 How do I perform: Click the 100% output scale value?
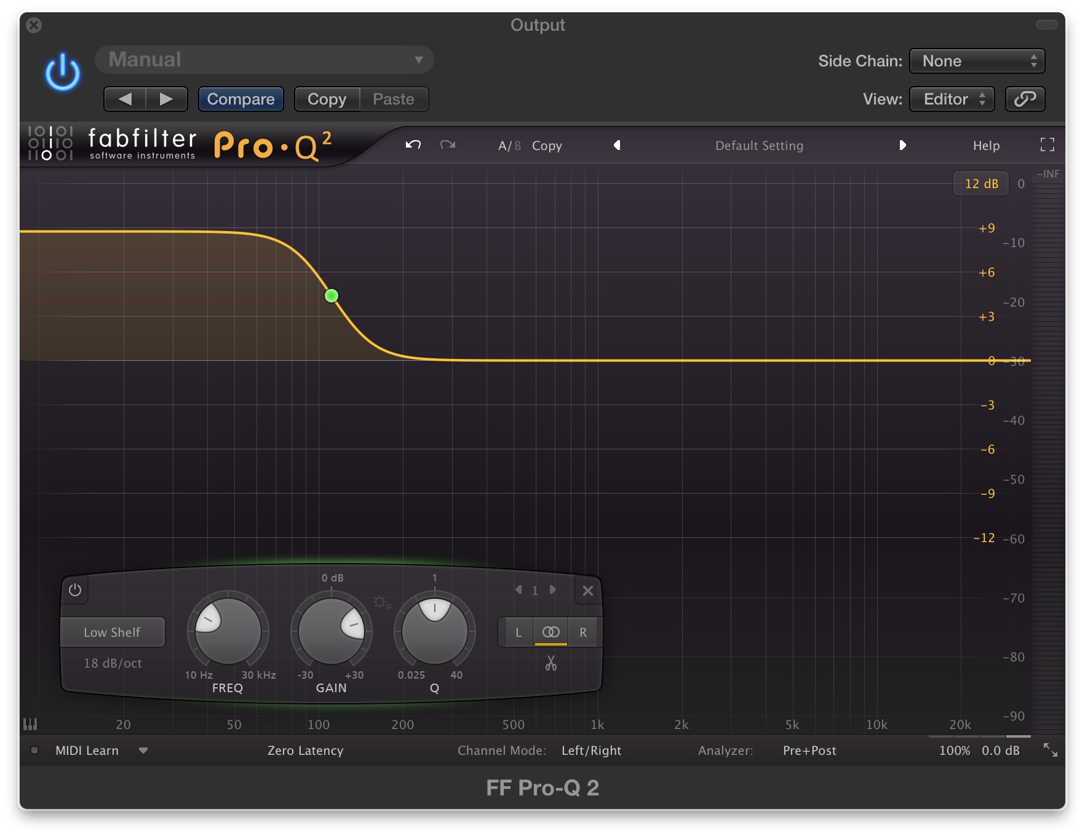[955, 751]
